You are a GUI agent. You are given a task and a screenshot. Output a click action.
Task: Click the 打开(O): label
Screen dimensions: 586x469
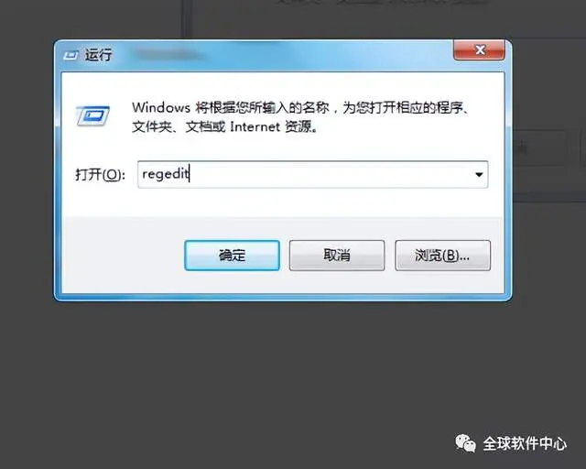100,174
